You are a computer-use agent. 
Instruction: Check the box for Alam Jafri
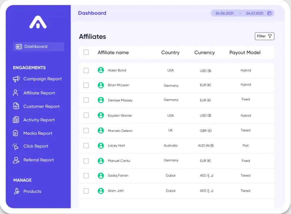(86, 191)
